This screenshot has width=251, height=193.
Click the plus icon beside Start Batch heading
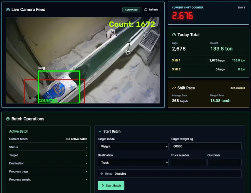click(100, 131)
